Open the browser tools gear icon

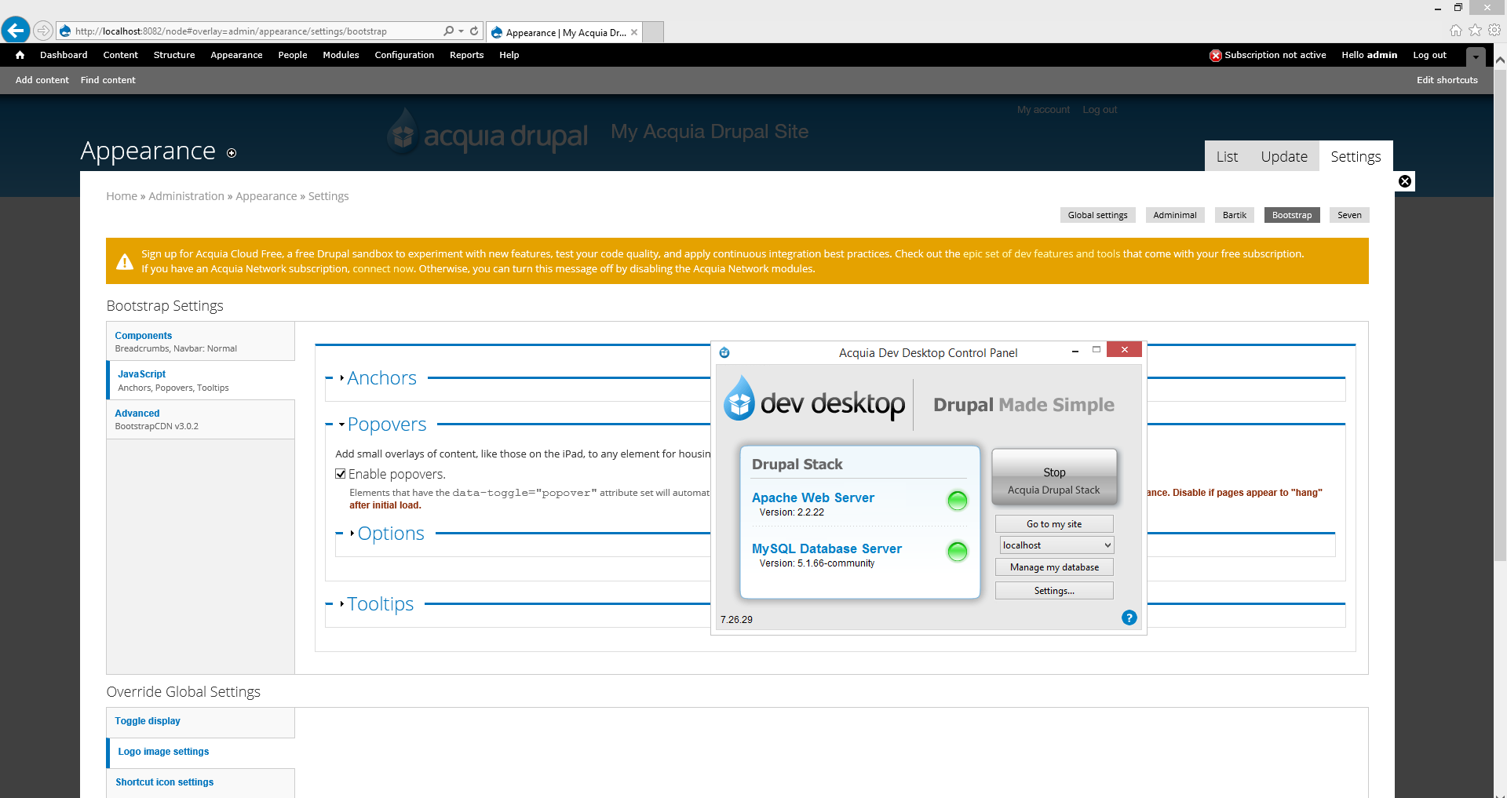(x=1494, y=31)
